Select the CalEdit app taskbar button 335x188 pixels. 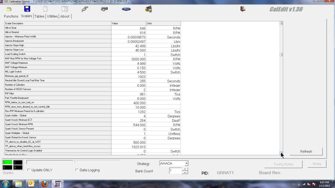tap(58, 184)
